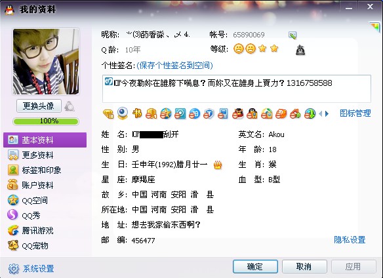This screenshot has height=278, width=383.
Task: Open the 隐私设置 link
Action: point(350,240)
